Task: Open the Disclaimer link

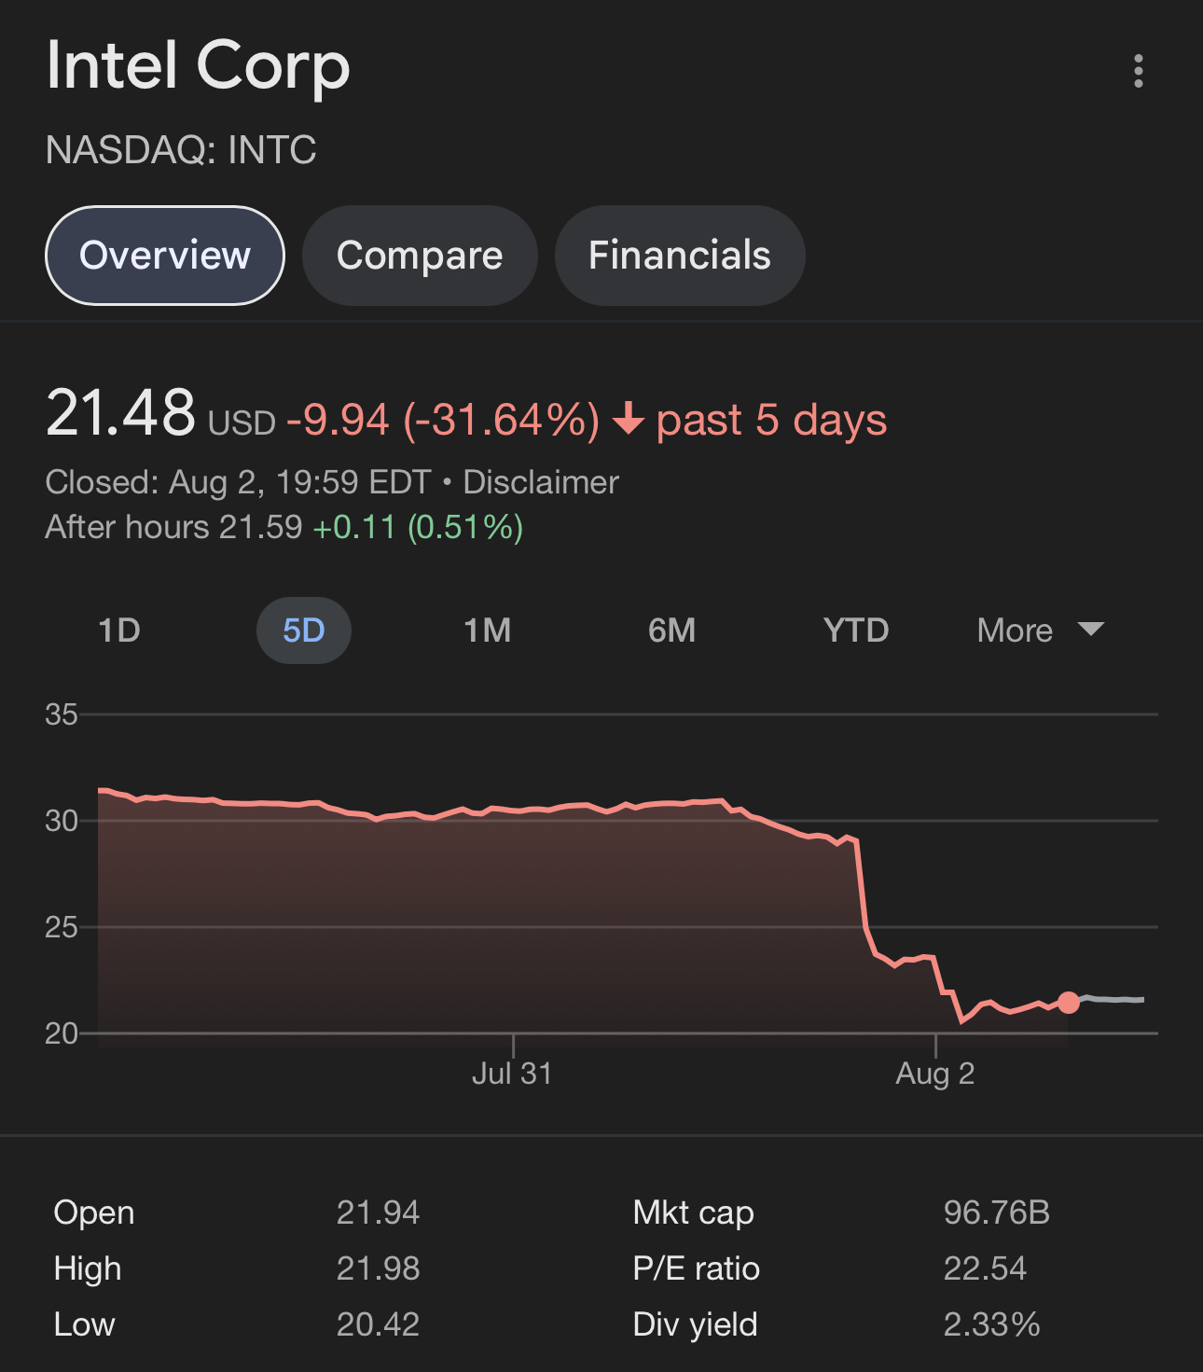Action: click(541, 482)
